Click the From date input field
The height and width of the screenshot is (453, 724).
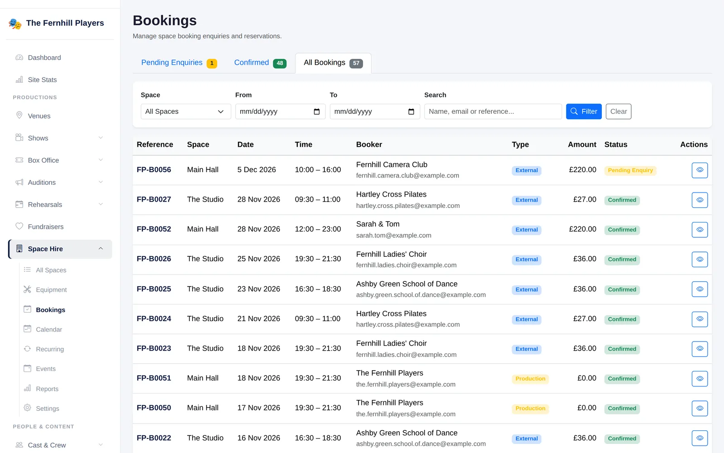pos(280,111)
